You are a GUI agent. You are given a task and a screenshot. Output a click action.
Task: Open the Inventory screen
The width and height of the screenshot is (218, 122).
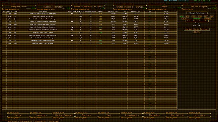pyautogui.click(x=41, y=115)
